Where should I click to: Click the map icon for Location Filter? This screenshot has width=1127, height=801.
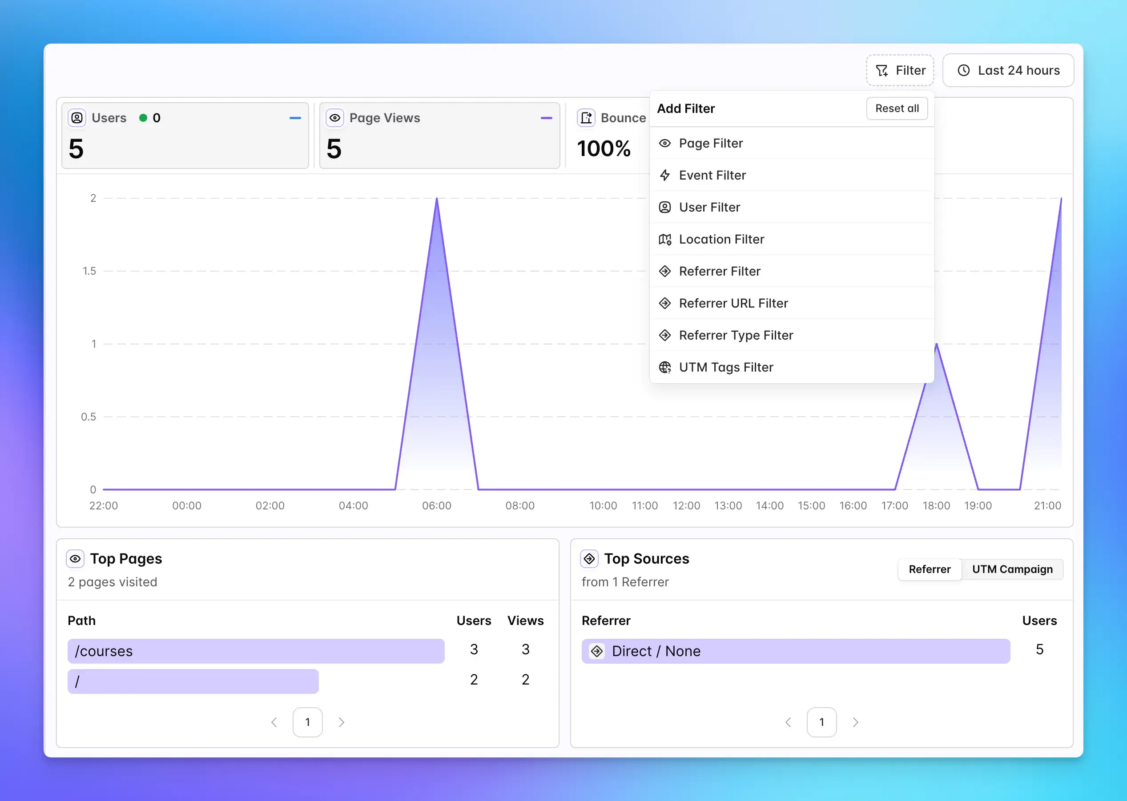tap(664, 239)
